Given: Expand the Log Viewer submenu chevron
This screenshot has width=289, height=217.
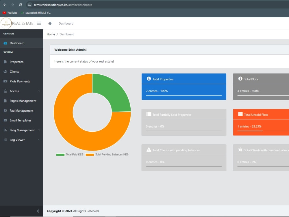Looking at the screenshot, I should [39, 140].
